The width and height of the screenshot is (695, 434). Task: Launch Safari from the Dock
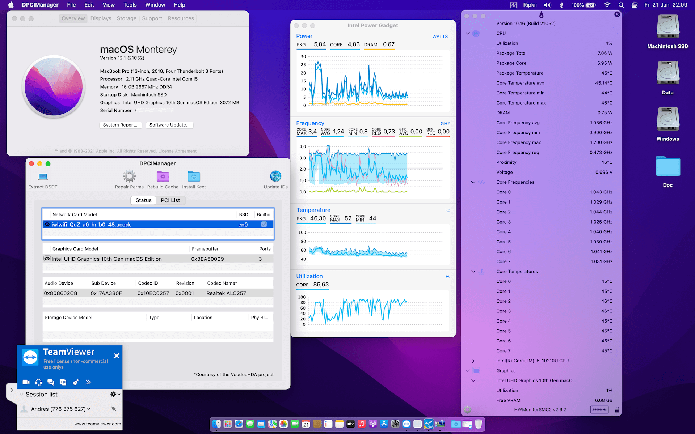coord(239,424)
